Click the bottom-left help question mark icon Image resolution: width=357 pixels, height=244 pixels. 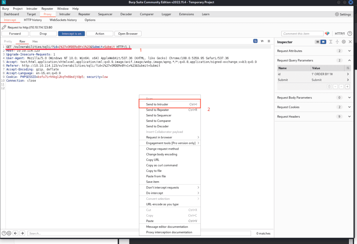click(4, 233)
